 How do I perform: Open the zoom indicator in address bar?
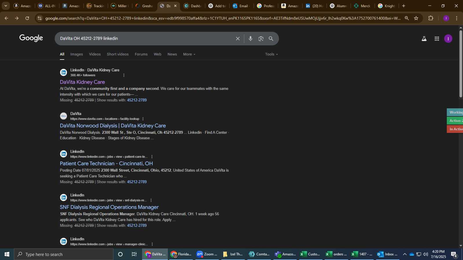407,18
